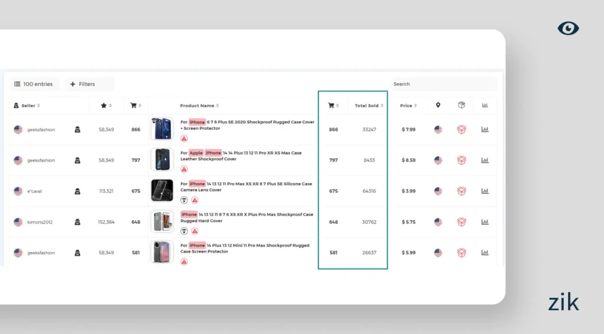The width and height of the screenshot is (604, 334).
Task: Select Total Sold value 33247
Action: click(369, 129)
